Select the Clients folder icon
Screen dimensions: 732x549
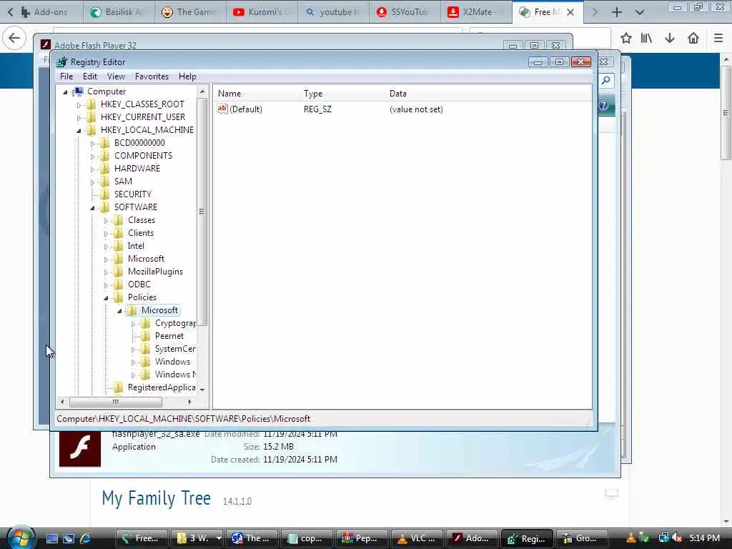tap(119, 232)
